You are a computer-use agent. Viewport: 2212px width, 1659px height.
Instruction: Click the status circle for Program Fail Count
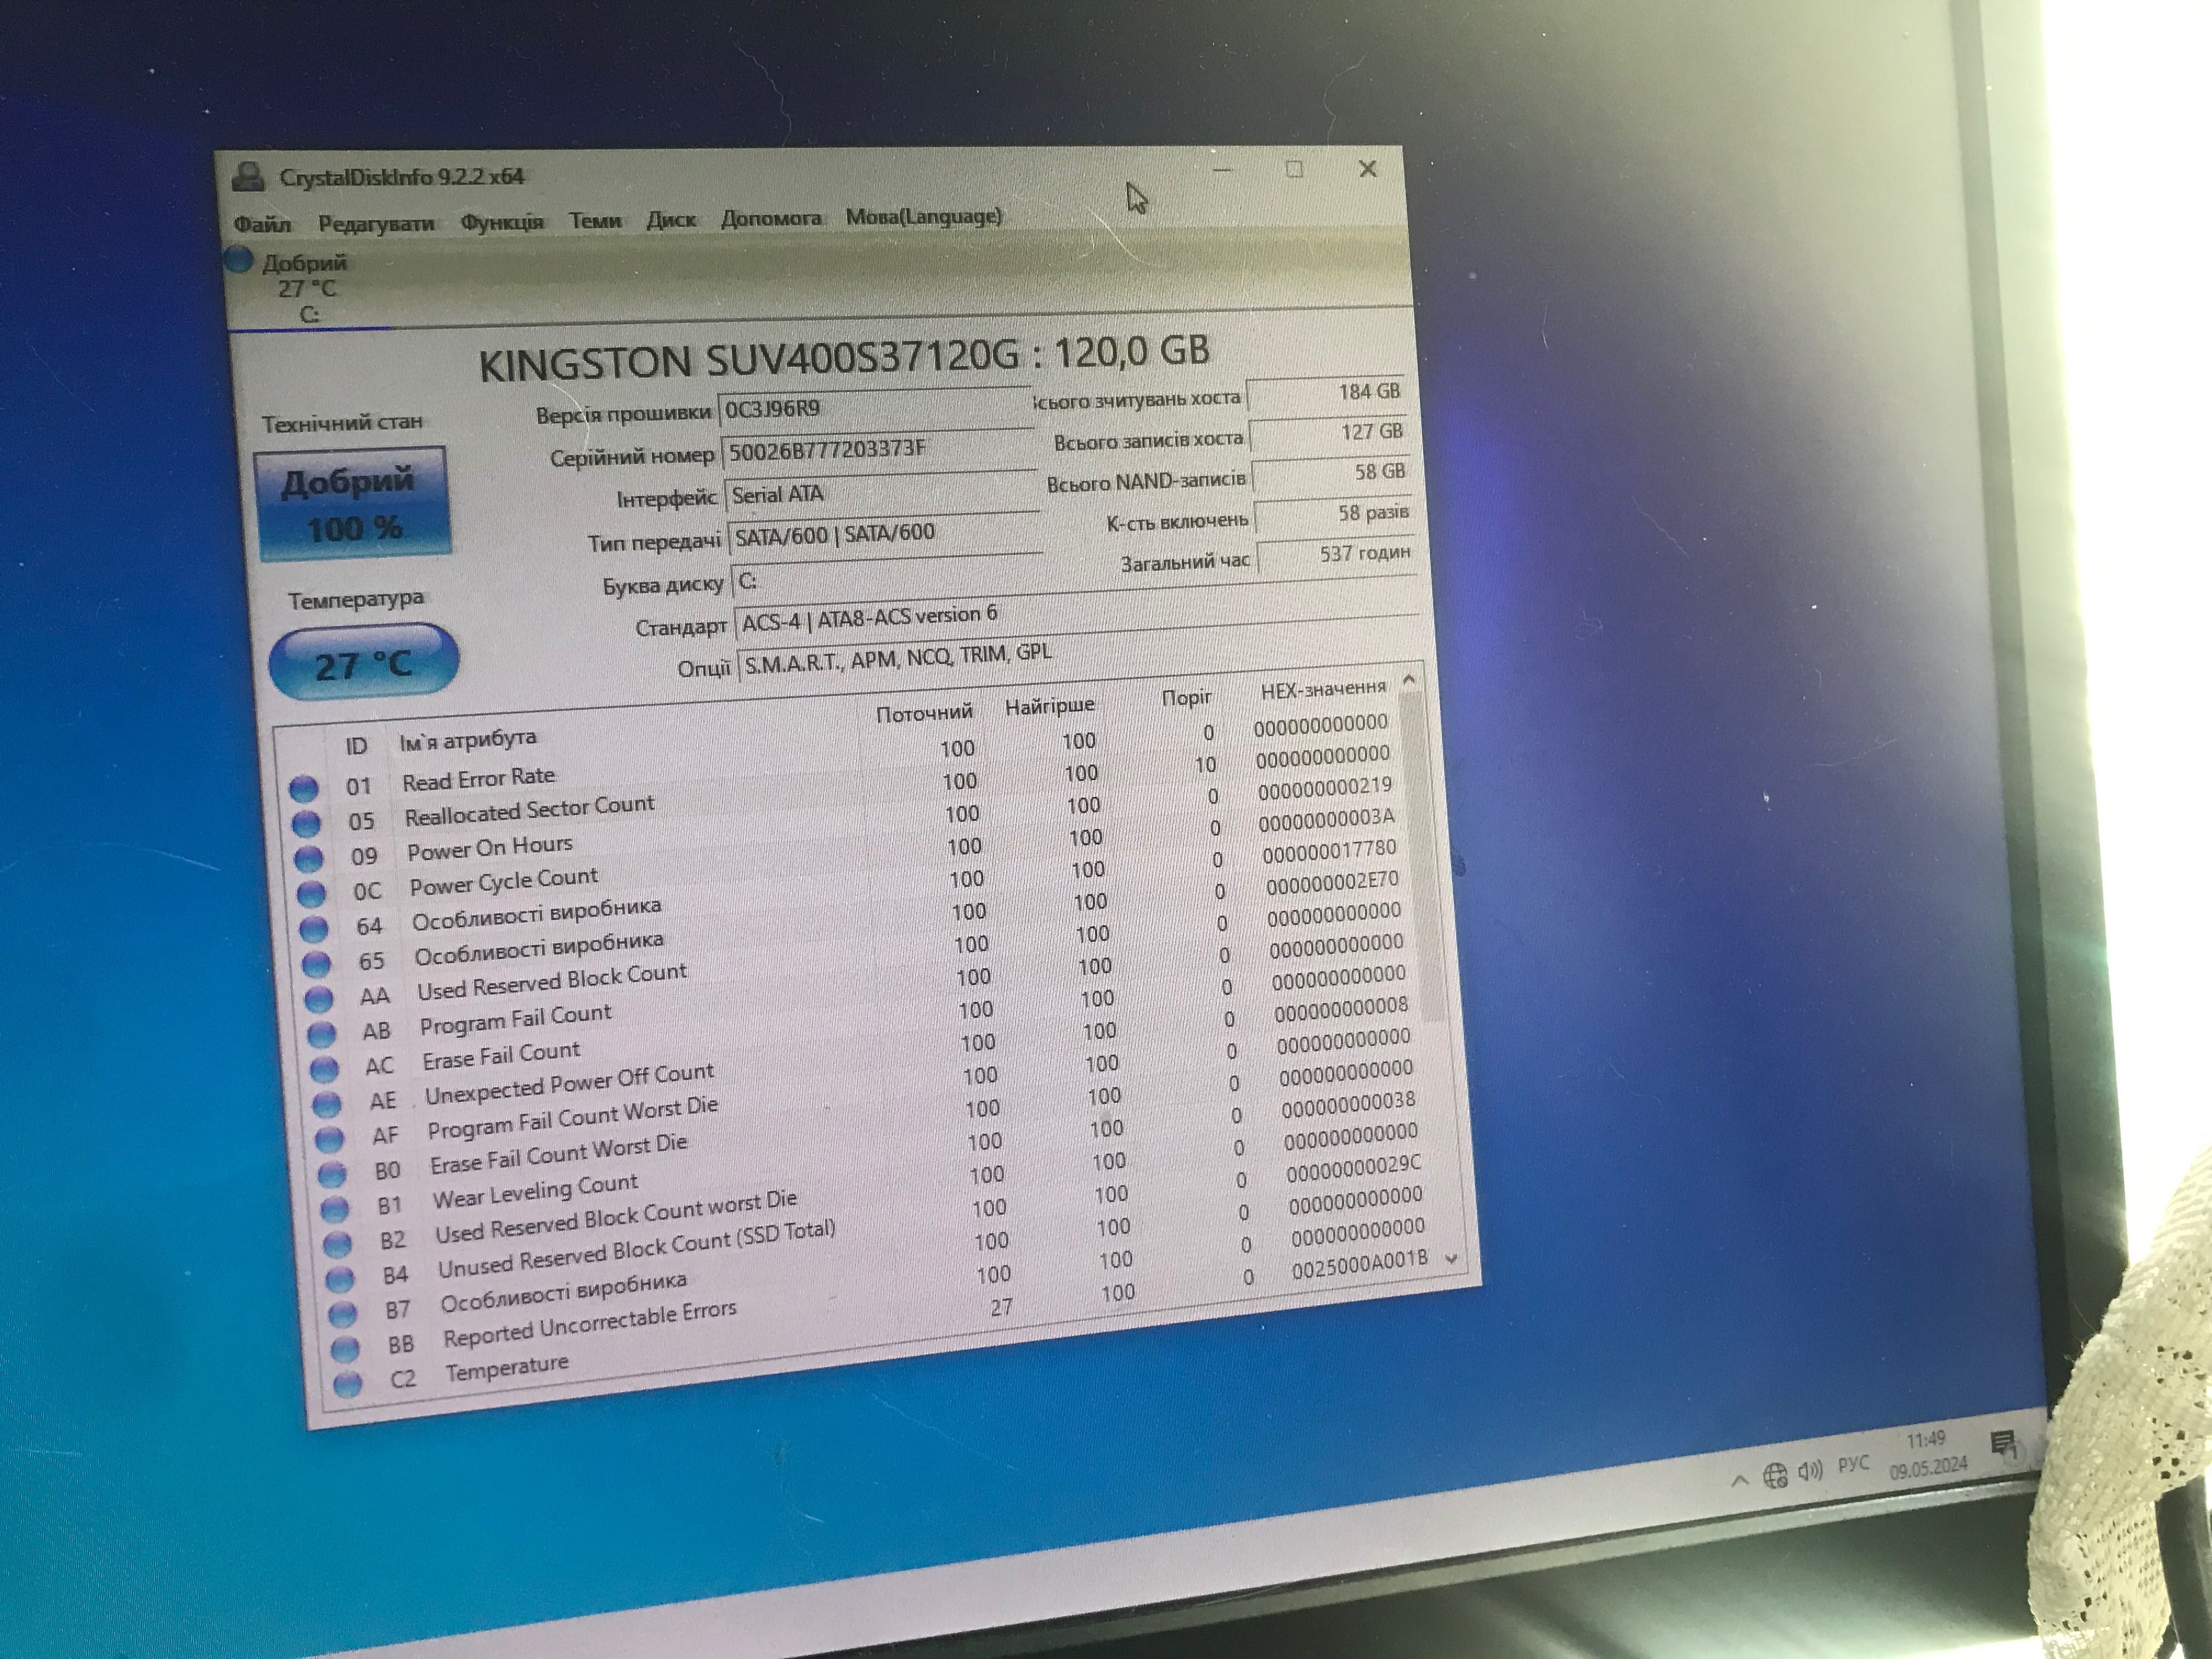click(x=321, y=1033)
